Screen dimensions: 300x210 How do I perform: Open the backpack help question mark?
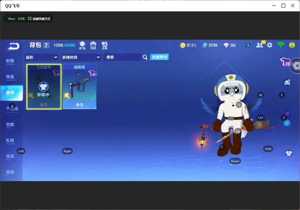pos(46,45)
